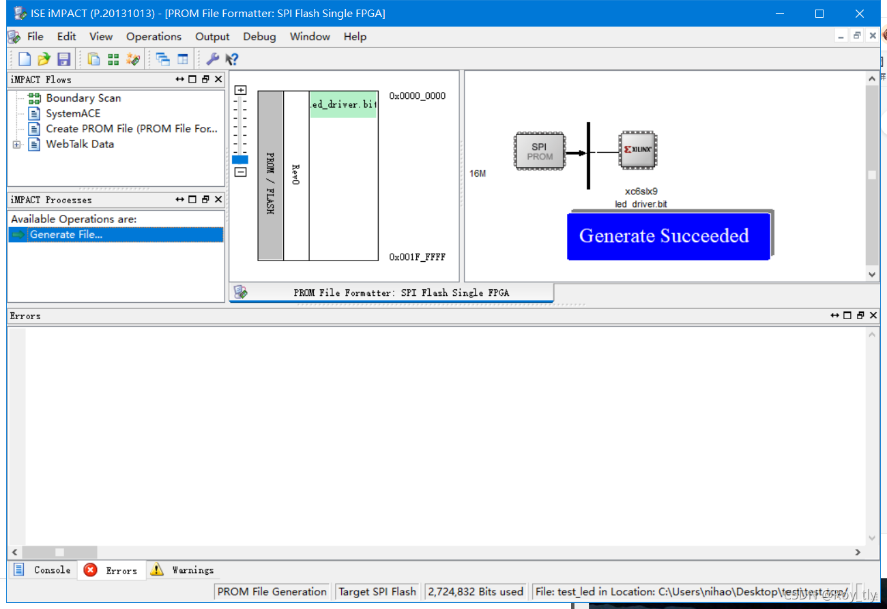Select WebTalk Data item
The height and width of the screenshot is (609, 887).
pyautogui.click(x=80, y=144)
